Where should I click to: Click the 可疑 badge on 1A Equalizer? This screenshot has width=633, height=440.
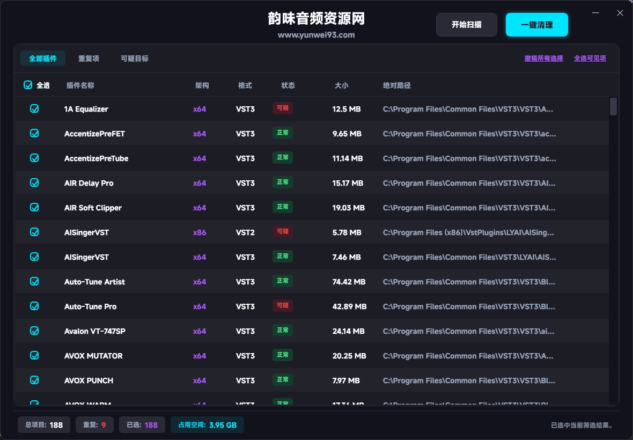click(x=283, y=108)
